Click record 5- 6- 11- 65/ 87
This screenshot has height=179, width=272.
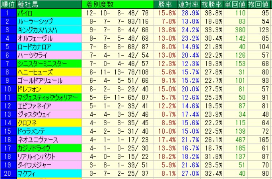119,97
